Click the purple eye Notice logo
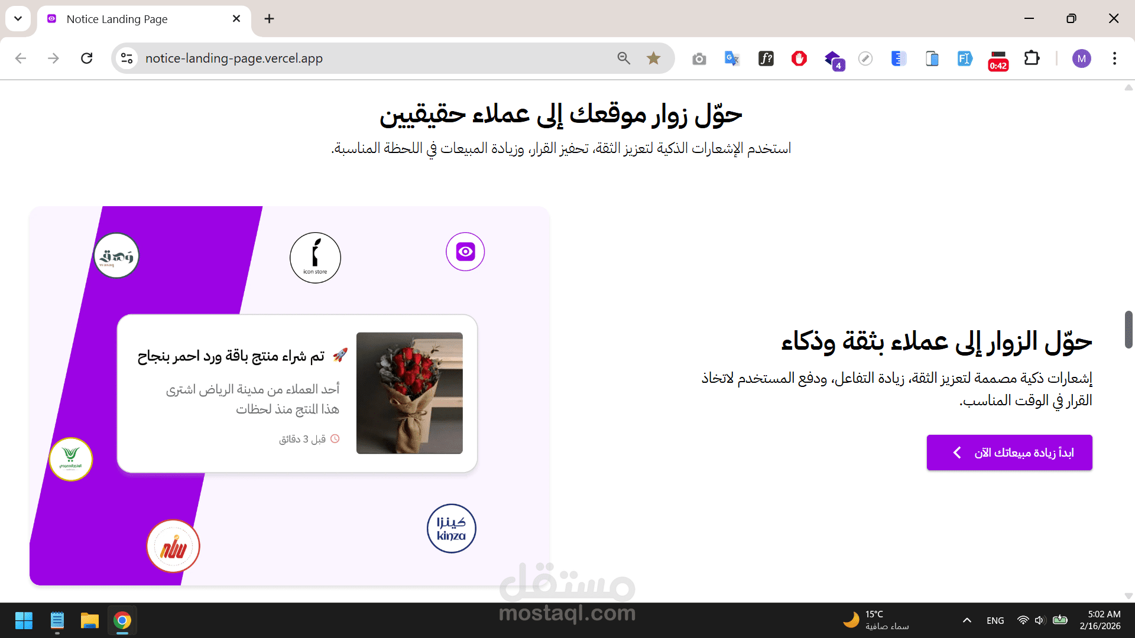 pos(465,252)
